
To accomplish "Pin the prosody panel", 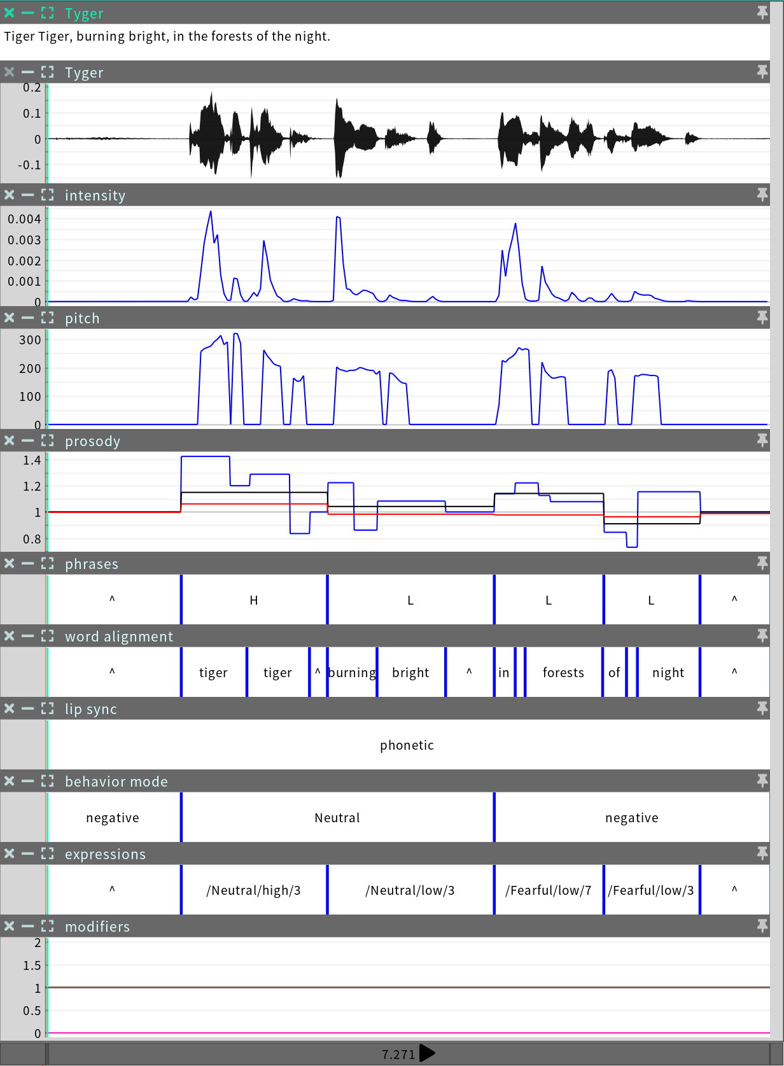I will [x=762, y=440].
